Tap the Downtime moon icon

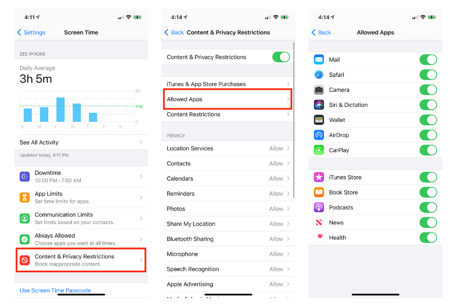pyautogui.click(x=25, y=176)
